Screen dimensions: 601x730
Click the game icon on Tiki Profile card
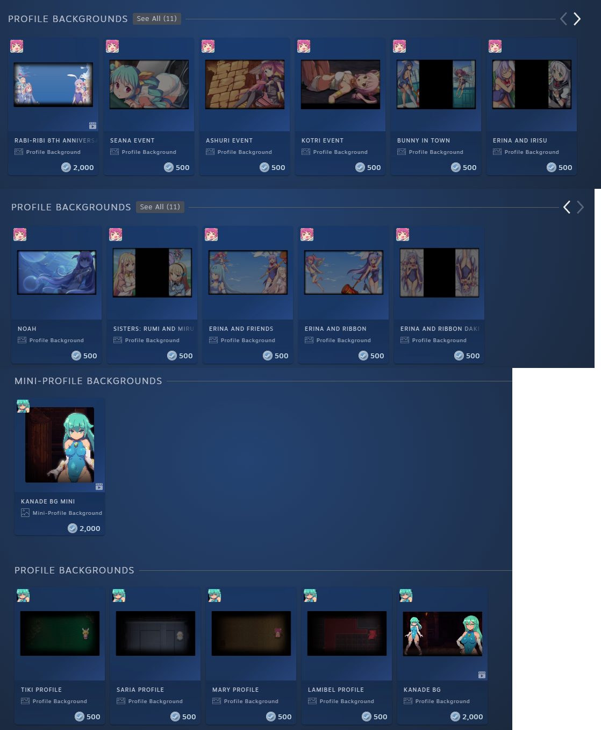pos(23,596)
